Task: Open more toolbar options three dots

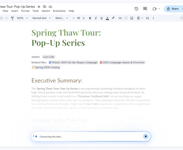Action: click(x=153, y=18)
